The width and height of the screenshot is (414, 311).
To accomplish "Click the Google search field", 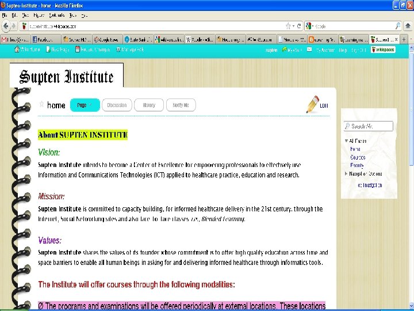I will pos(354,26).
